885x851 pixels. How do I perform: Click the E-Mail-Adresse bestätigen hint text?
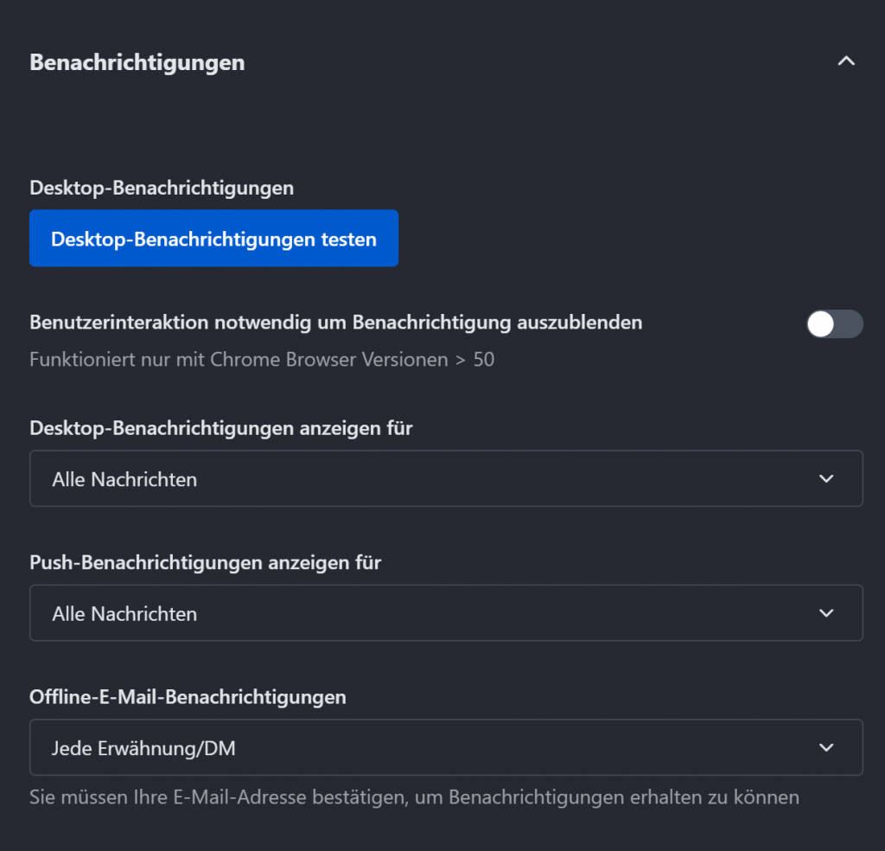click(414, 797)
